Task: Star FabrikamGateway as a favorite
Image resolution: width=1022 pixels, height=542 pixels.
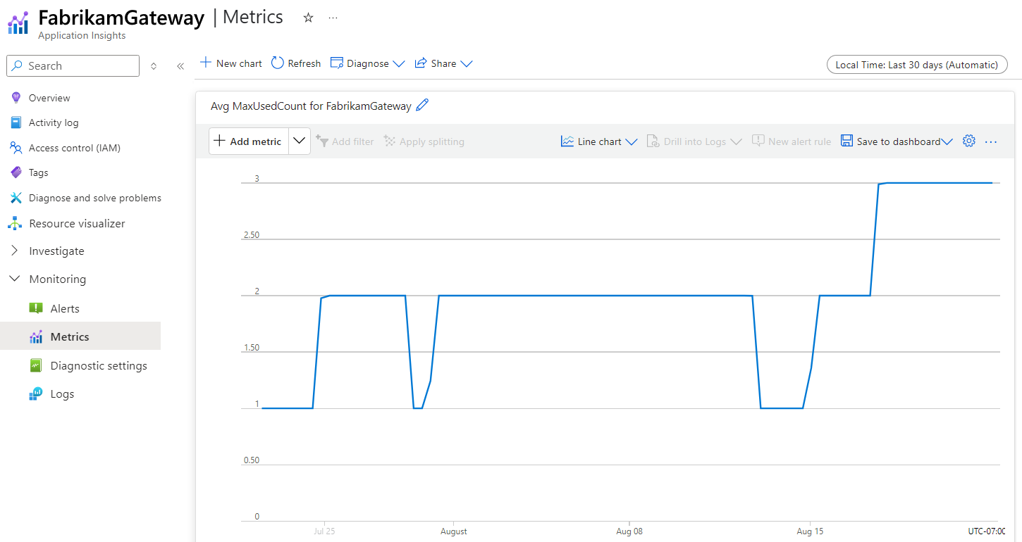Action: pos(308,17)
